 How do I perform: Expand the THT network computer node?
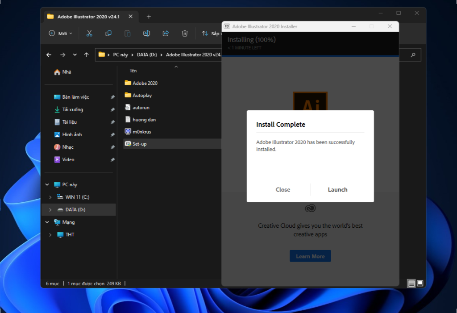[50, 235]
